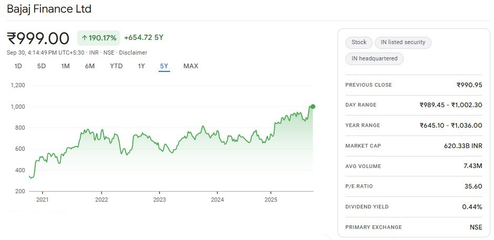Viewport: 494px width, 240px height.
Task: Click the 400 y-axis label
Action: 20,170
